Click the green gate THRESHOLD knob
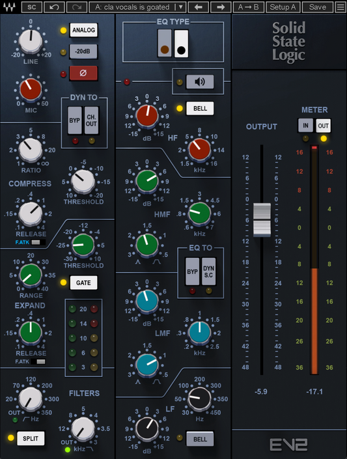 pyautogui.click(x=83, y=245)
